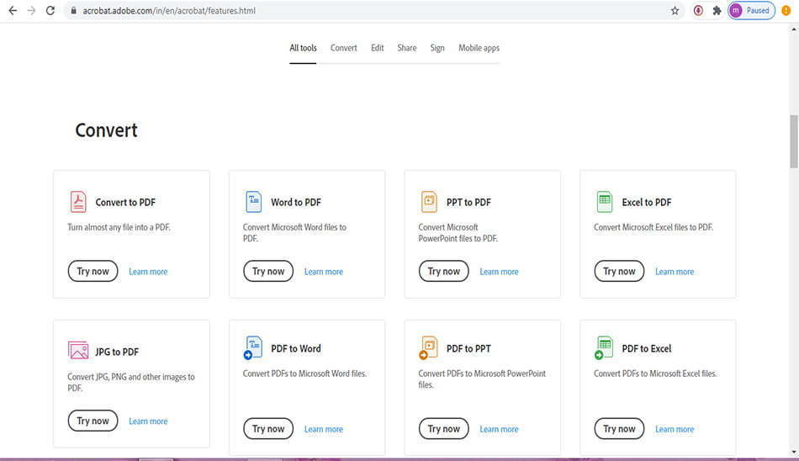Click the 'Convert to PDF' card title
The height and width of the screenshot is (461, 799).
[x=125, y=203]
